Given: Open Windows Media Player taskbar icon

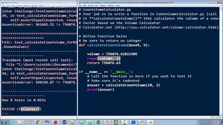Looking at the screenshot, I should click(29, 122).
